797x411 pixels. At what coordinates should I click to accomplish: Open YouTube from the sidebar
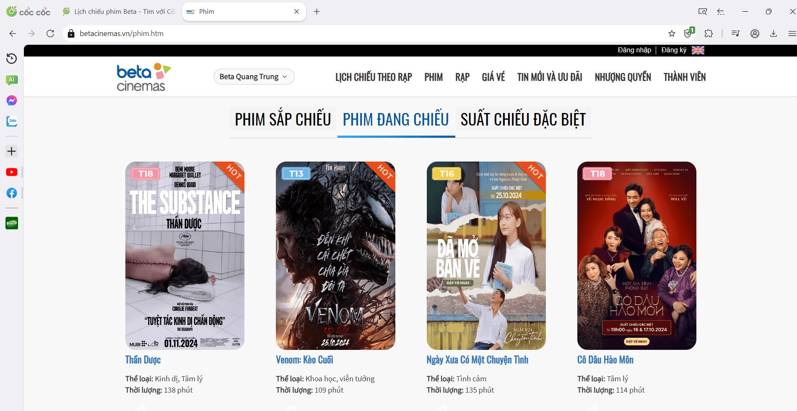(12, 172)
